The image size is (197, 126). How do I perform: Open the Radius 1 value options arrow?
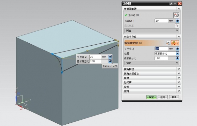[x=177, y=21]
